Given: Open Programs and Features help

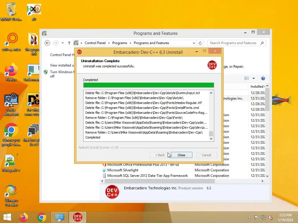Looking at the screenshot, I should point(263,78).
